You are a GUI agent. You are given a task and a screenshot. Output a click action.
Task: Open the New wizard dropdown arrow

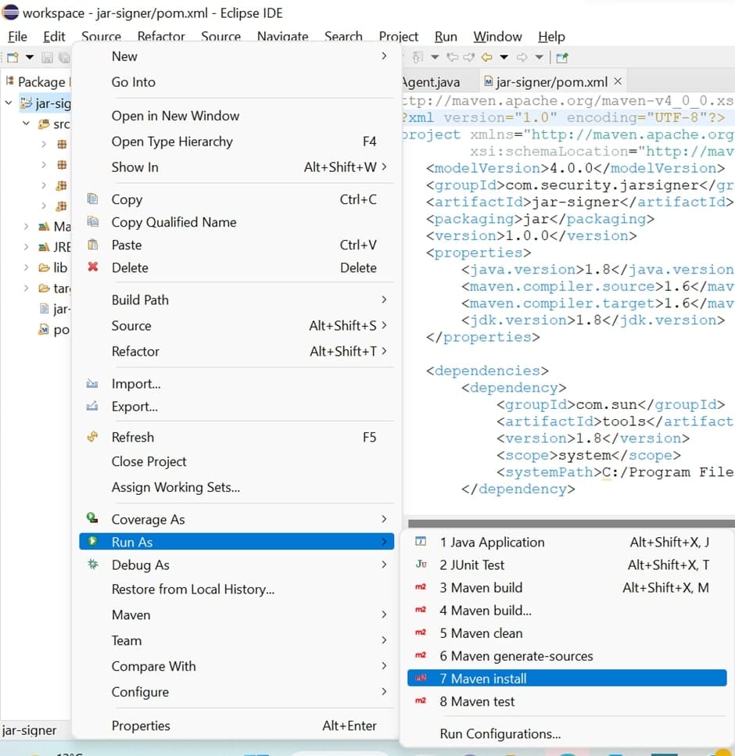pos(30,58)
